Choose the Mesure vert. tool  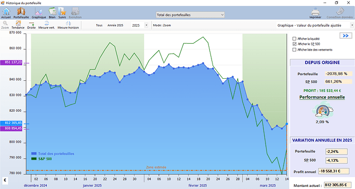[47, 25]
